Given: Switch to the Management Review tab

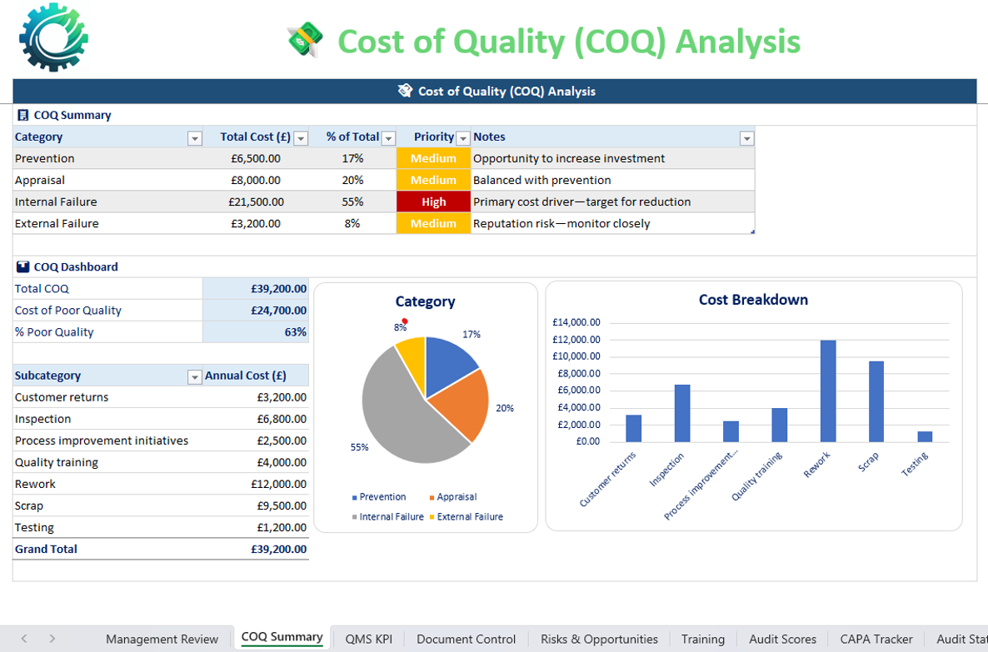Looking at the screenshot, I should click(162, 639).
